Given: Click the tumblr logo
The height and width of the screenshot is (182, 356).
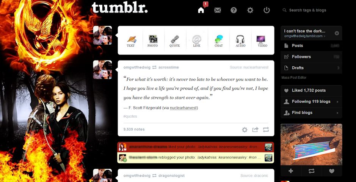Looking at the screenshot, I should tap(120, 8).
